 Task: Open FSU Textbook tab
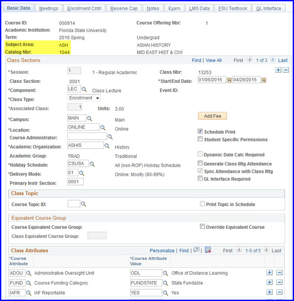point(233,8)
